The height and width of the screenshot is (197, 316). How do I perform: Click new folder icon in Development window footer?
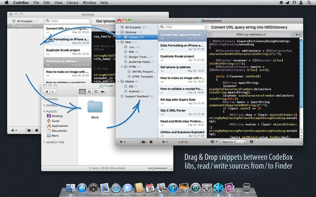[143, 142]
